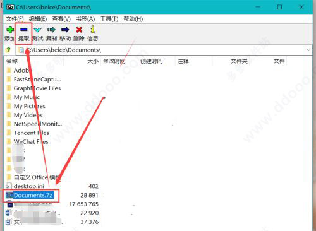Viewport: 316px width, 231px height.
Task: Open the Info (信息) toolbar icon
Action: [92, 30]
